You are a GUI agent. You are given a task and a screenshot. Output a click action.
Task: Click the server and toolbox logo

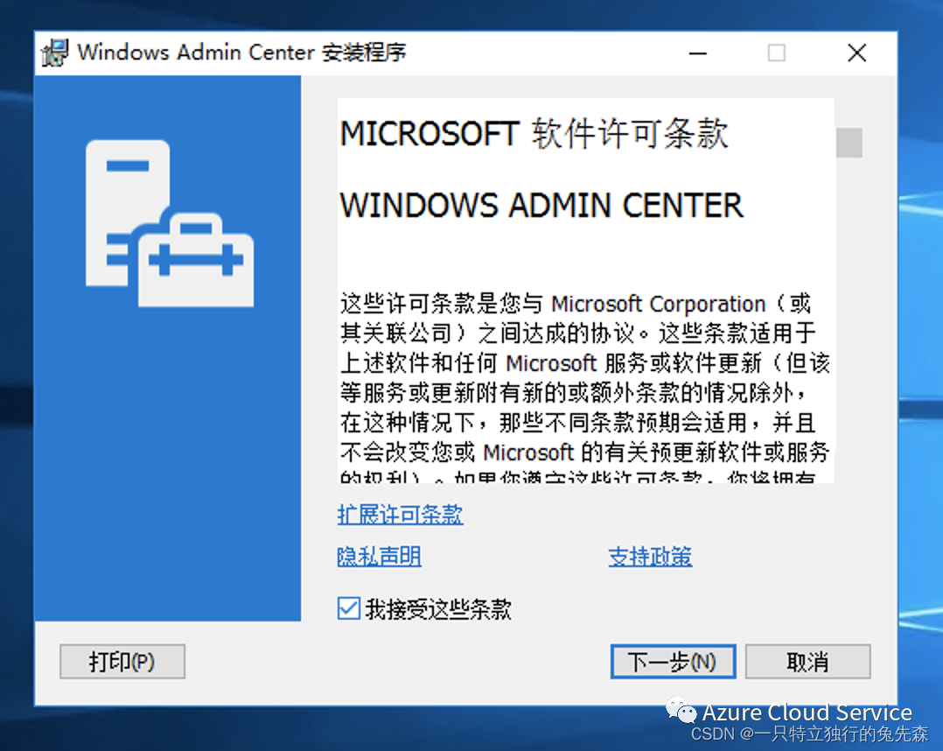coord(170,223)
